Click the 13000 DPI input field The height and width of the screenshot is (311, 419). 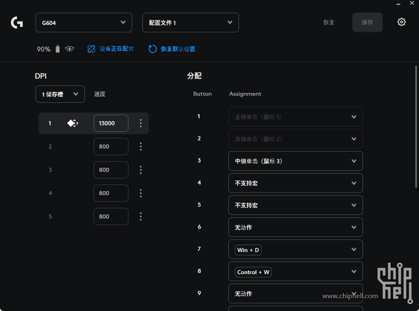pyautogui.click(x=111, y=123)
